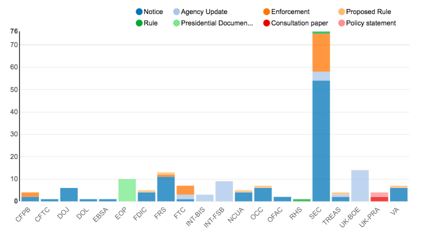Click the red UK-PRA Consultation paper segment

[x=379, y=199]
